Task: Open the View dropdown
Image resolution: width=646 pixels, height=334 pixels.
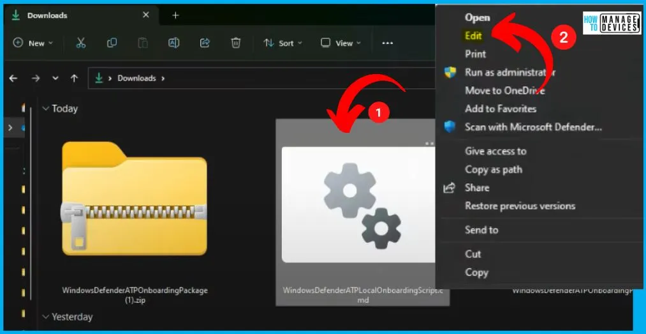Action: tap(341, 43)
